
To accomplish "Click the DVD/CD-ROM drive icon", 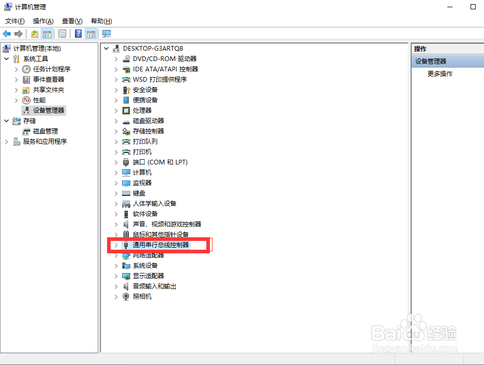I will [x=126, y=59].
